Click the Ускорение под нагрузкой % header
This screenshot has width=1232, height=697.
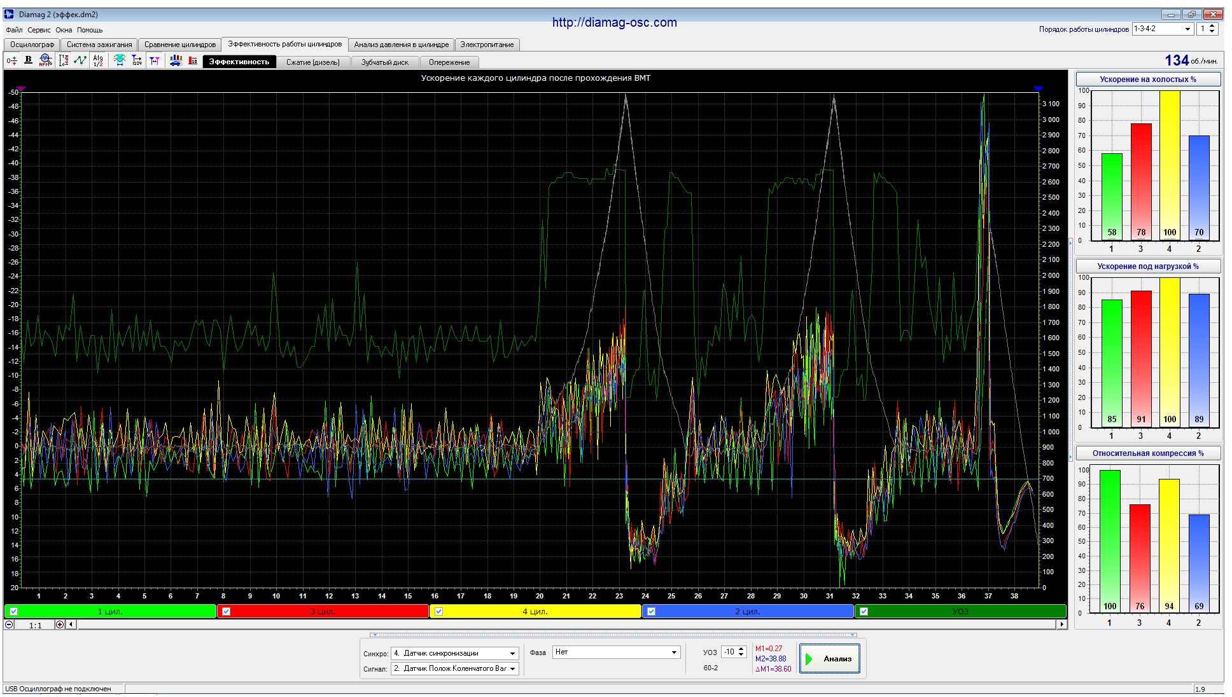click(x=1148, y=266)
